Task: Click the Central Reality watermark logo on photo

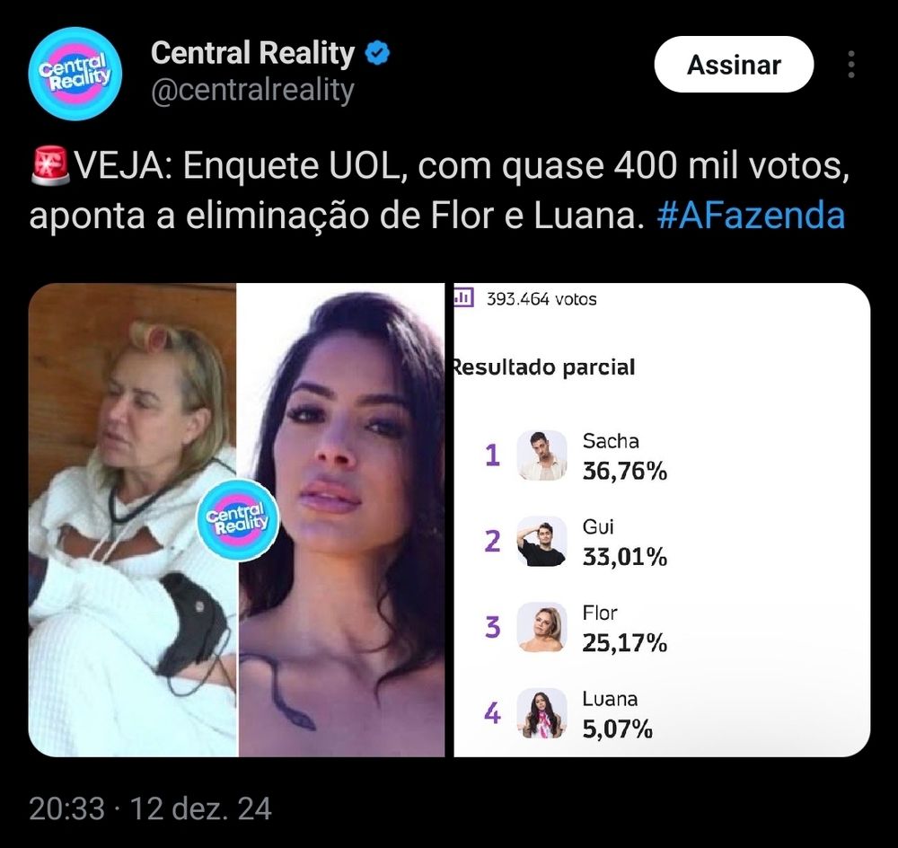Action: pos(238,520)
